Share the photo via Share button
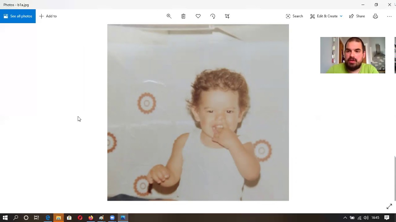Viewport: 396px width, 222px height. [357, 16]
